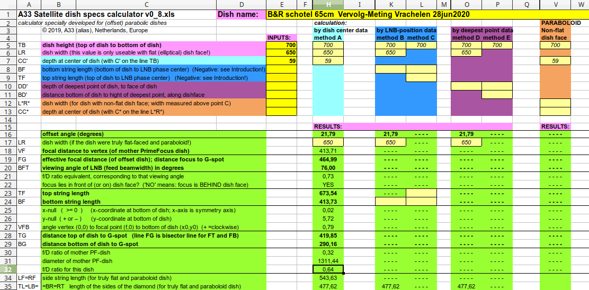Click the 'f/D ratio for this dish' label
This screenshot has width=589, height=290.
point(67,269)
